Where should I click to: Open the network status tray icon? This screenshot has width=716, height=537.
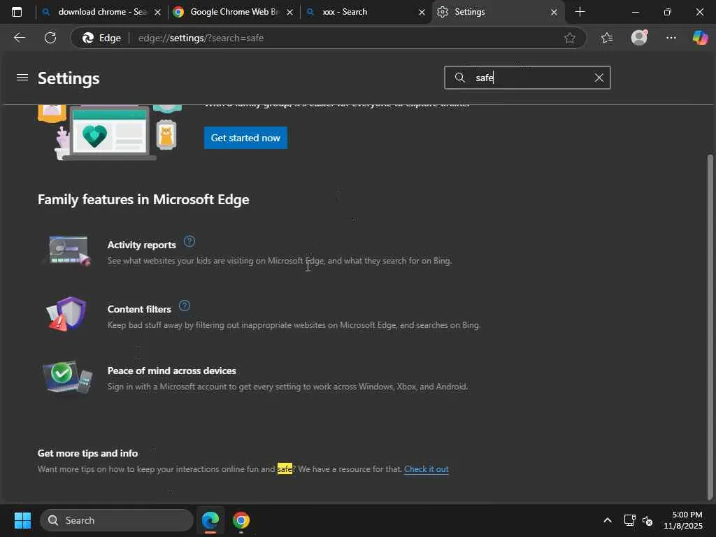(x=630, y=520)
